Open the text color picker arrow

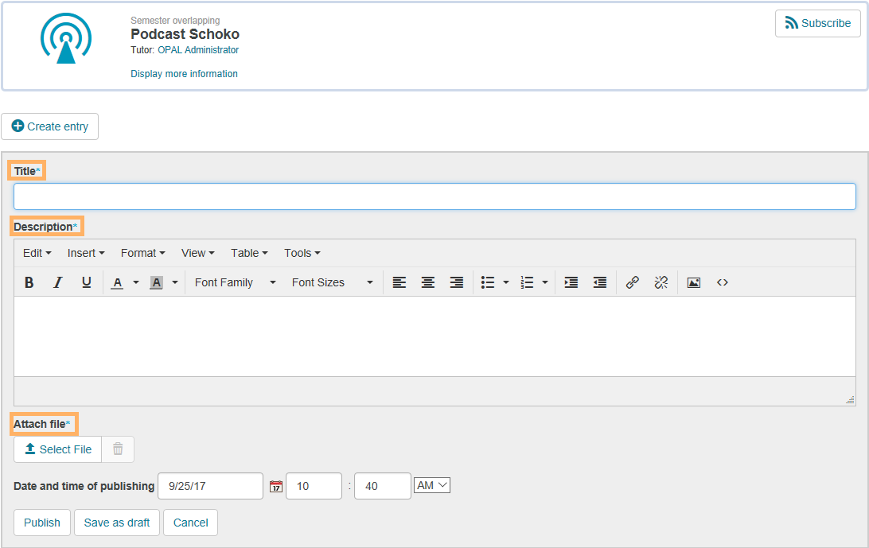click(136, 282)
